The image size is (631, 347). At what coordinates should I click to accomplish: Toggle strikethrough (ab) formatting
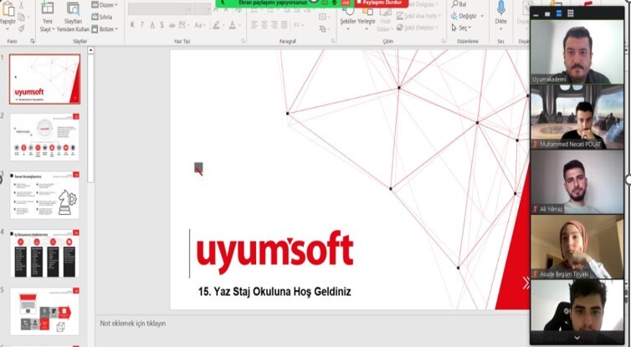(172, 25)
